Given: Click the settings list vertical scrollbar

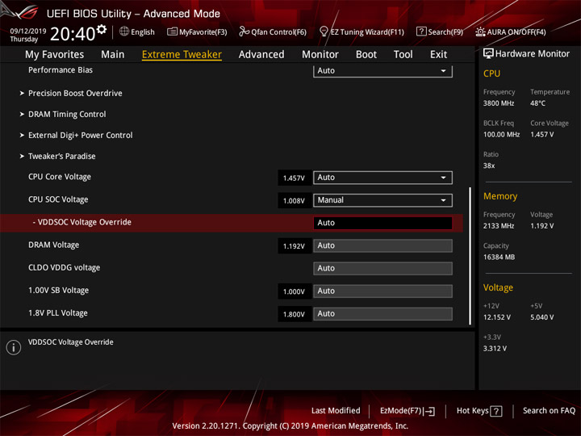Looking at the screenshot, I should point(470,256).
